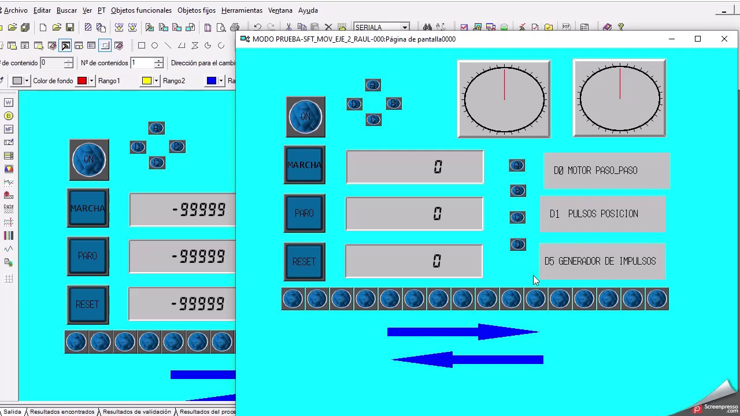Open the Color de fondo red dropdown arrow
The width and height of the screenshot is (740, 416).
coord(91,81)
